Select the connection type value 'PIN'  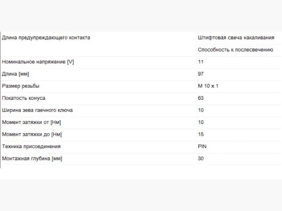point(203,146)
